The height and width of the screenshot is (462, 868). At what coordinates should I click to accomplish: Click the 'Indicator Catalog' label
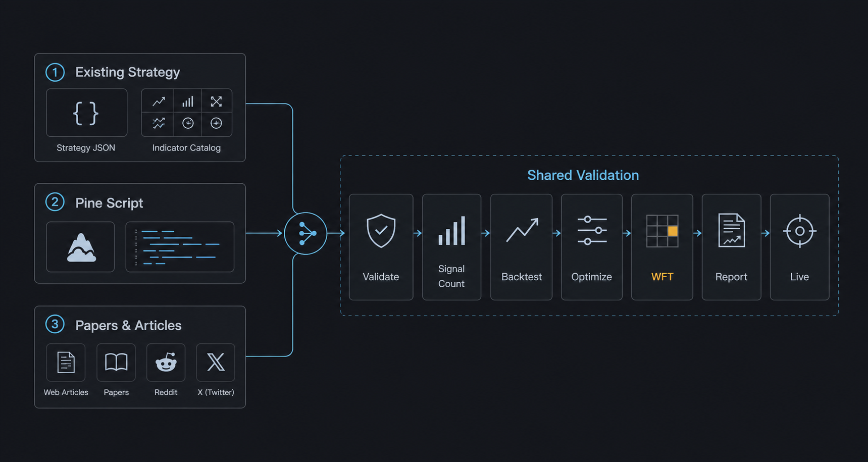click(186, 148)
